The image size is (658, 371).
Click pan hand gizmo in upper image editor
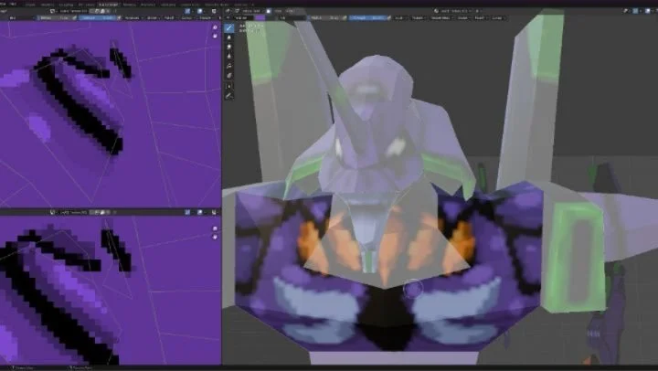pyautogui.click(x=215, y=36)
